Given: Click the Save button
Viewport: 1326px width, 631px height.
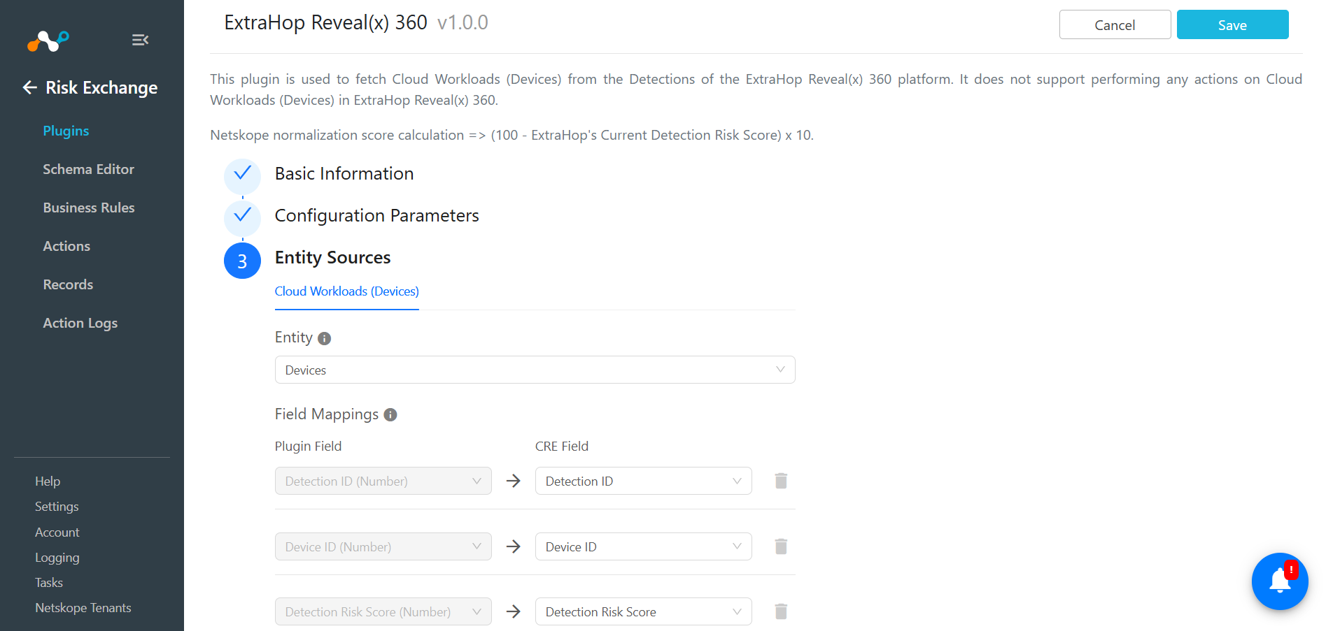Looking at the screenshot, I should (x=1232, y=24).
